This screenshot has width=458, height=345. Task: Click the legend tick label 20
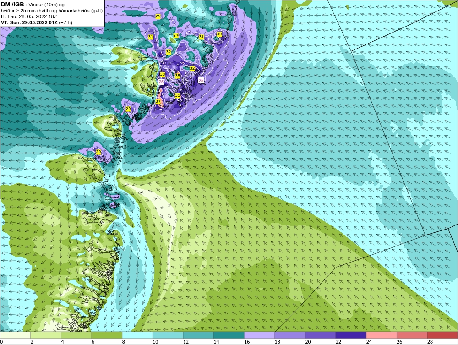click(308, 342)
